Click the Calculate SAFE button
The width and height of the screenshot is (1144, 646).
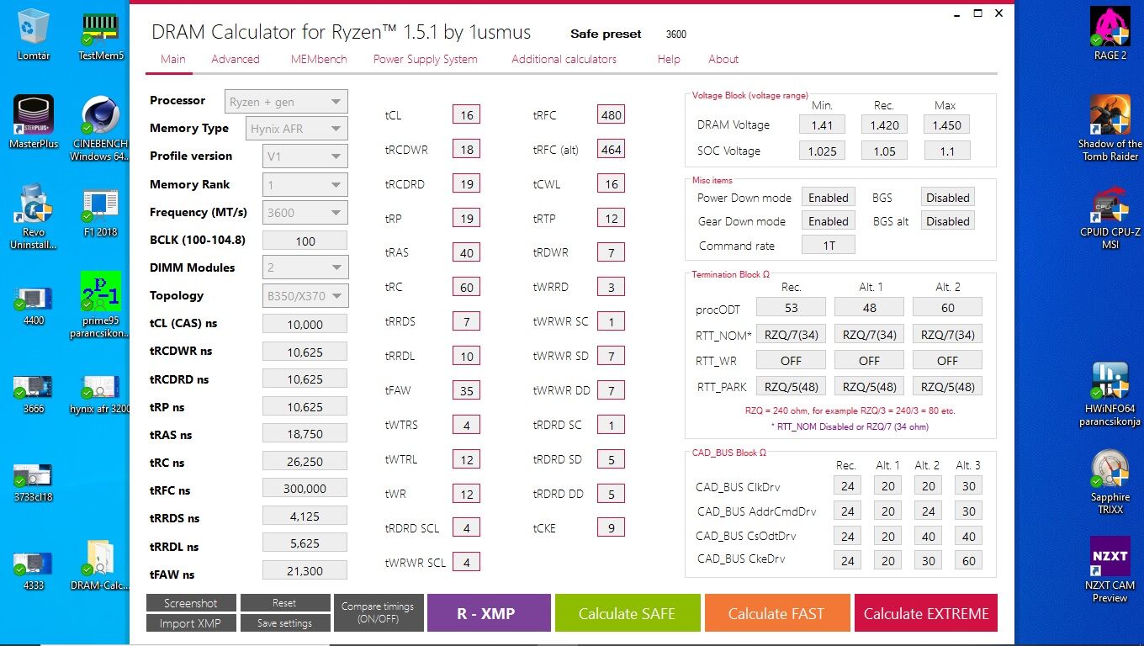click(x=627, y=613)
